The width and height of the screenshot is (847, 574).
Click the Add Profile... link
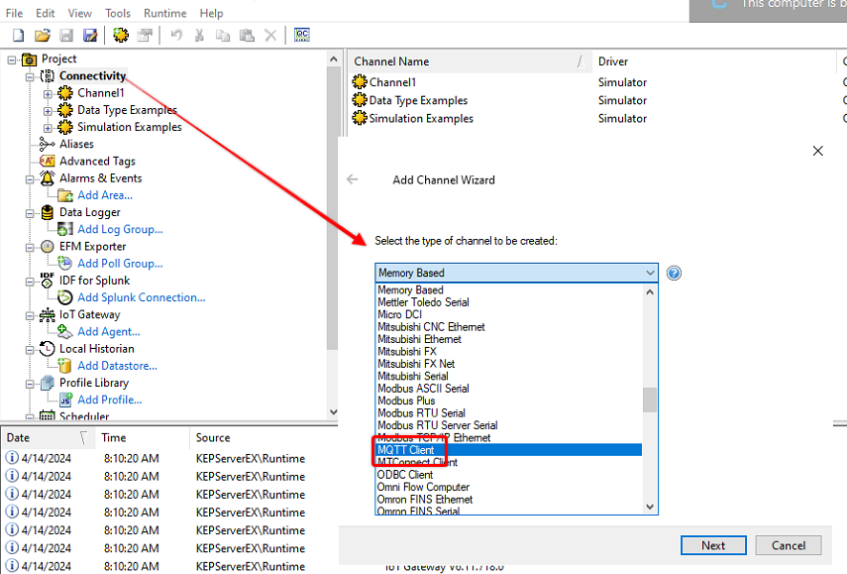click(x=110, y=400)
